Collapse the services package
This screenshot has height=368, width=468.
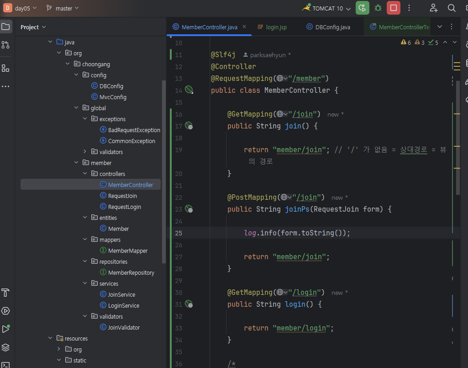tap(85, 283)
